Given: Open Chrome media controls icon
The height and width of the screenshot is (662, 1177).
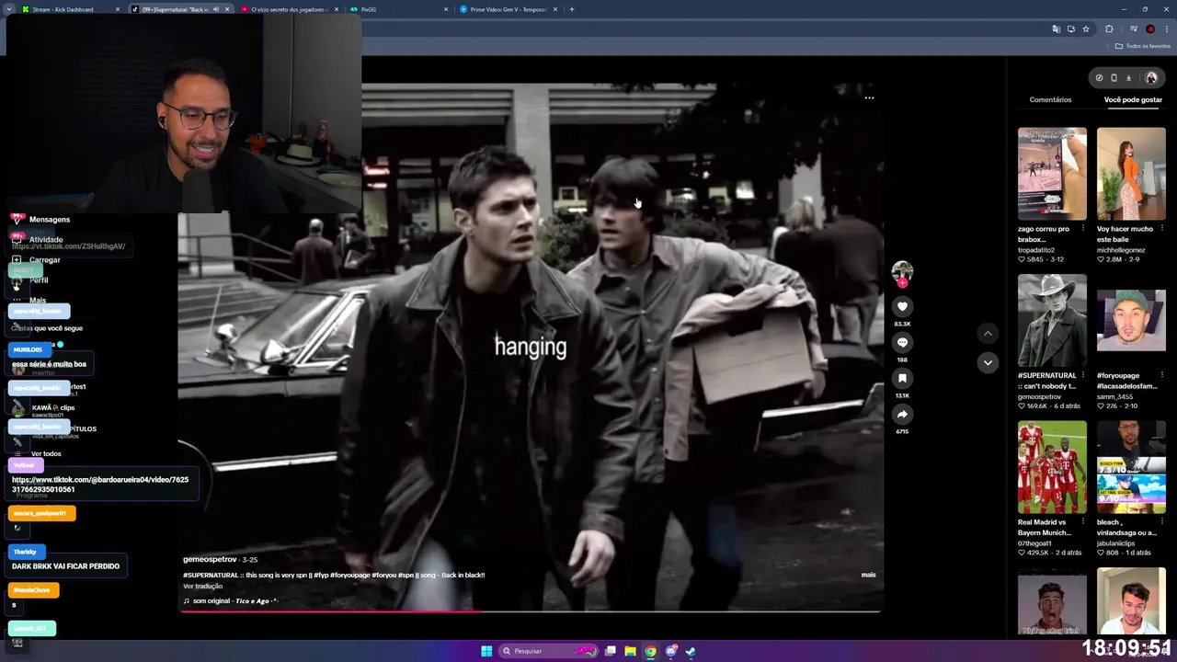Looking at the screenshot, I should pyautogui.click(x=1133, y=29).
